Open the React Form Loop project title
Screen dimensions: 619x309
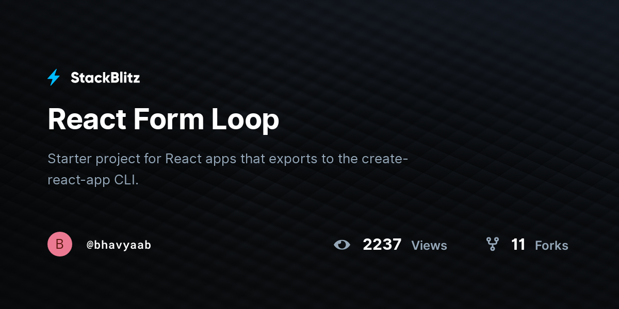pyautogui.click(x=164, y=119)
